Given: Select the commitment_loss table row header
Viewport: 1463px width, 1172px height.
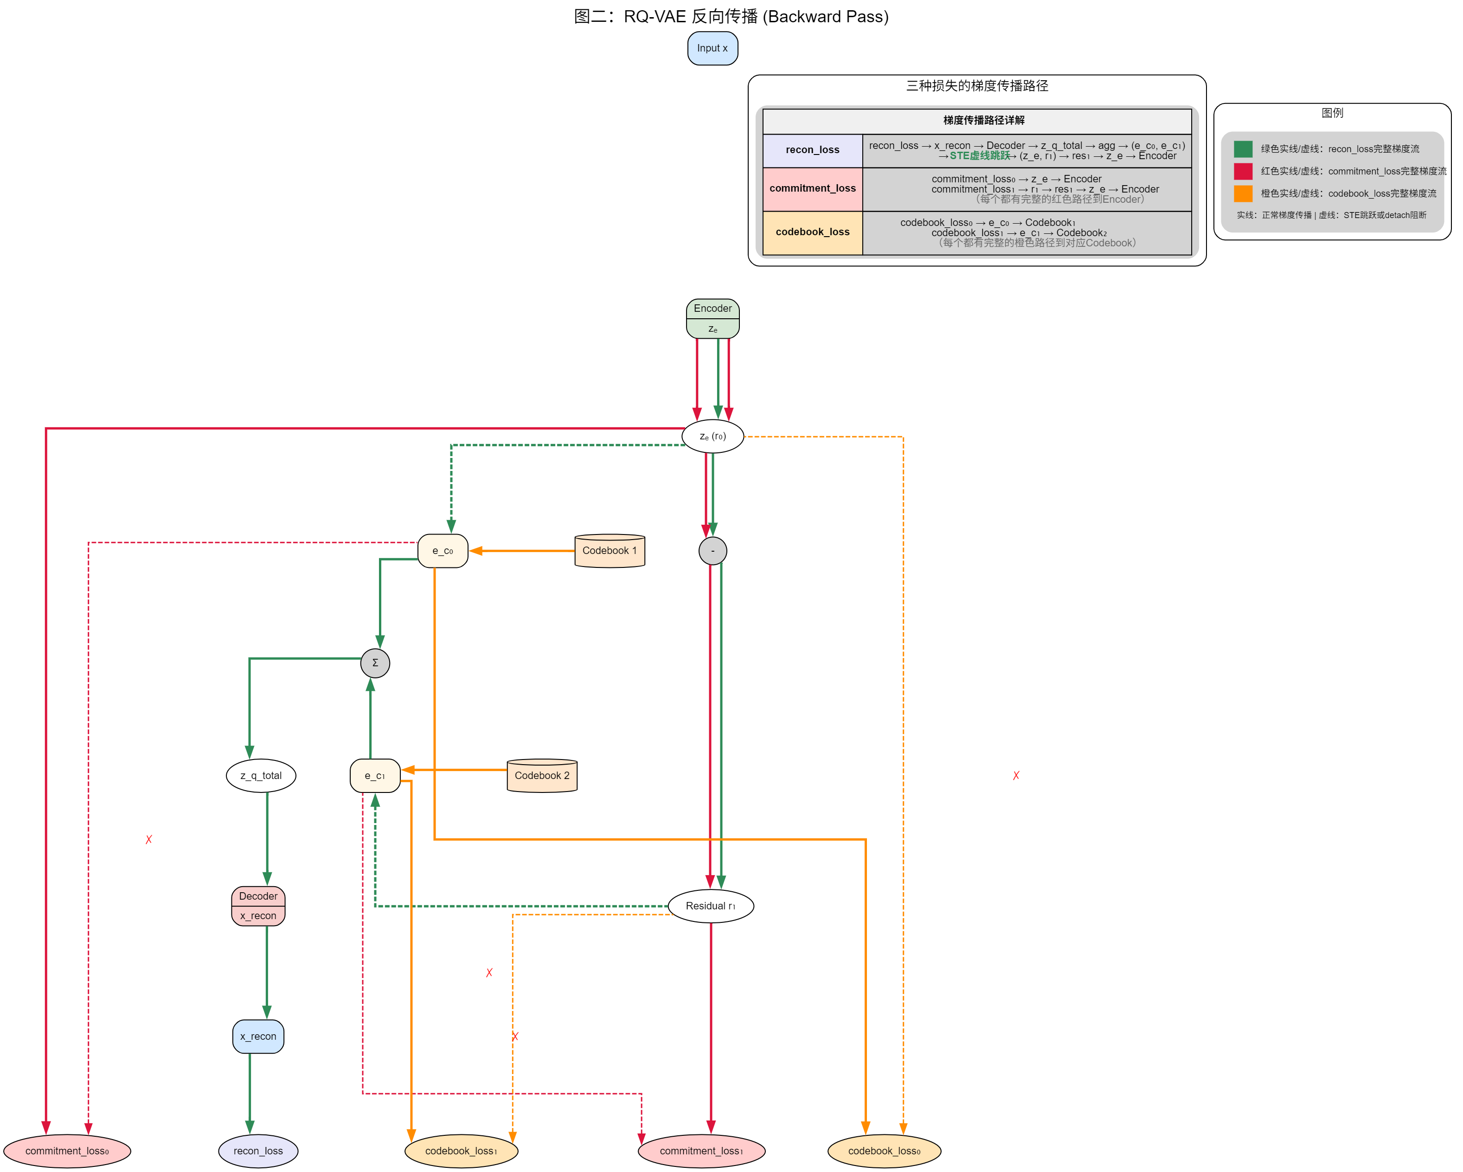Looking at the screenshot, I should tap(812, 189).
